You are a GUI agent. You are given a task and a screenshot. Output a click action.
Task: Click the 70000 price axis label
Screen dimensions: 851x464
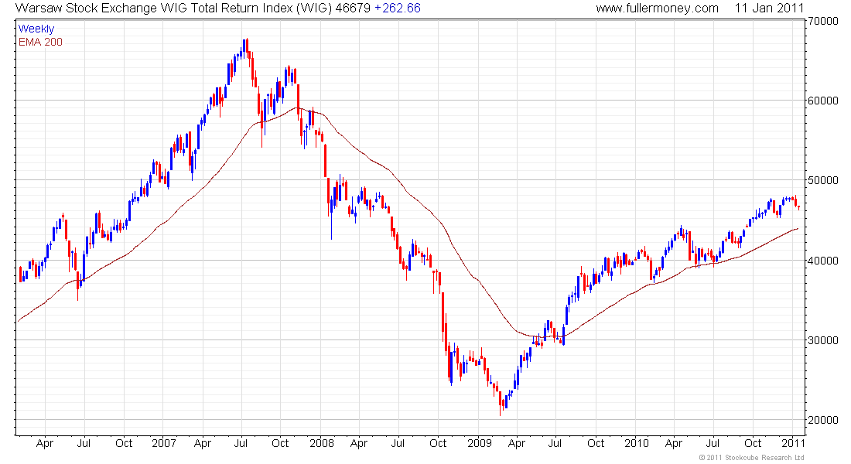point(823,21)
